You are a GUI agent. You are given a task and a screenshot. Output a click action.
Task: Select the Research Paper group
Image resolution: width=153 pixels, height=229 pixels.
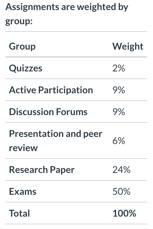click(42, 170)
